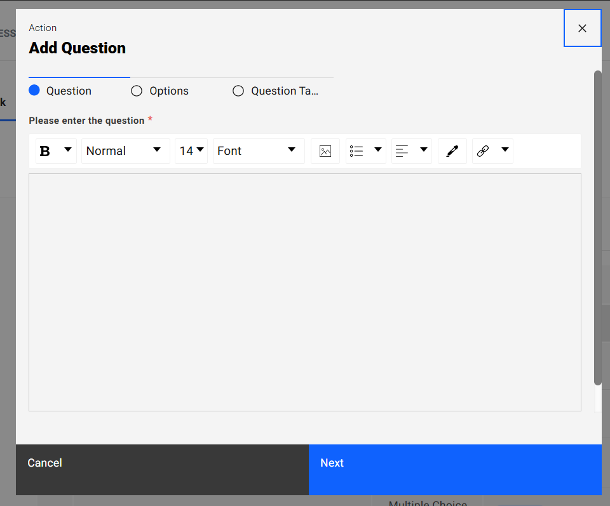Insert an image into the question

click(325, 151)
